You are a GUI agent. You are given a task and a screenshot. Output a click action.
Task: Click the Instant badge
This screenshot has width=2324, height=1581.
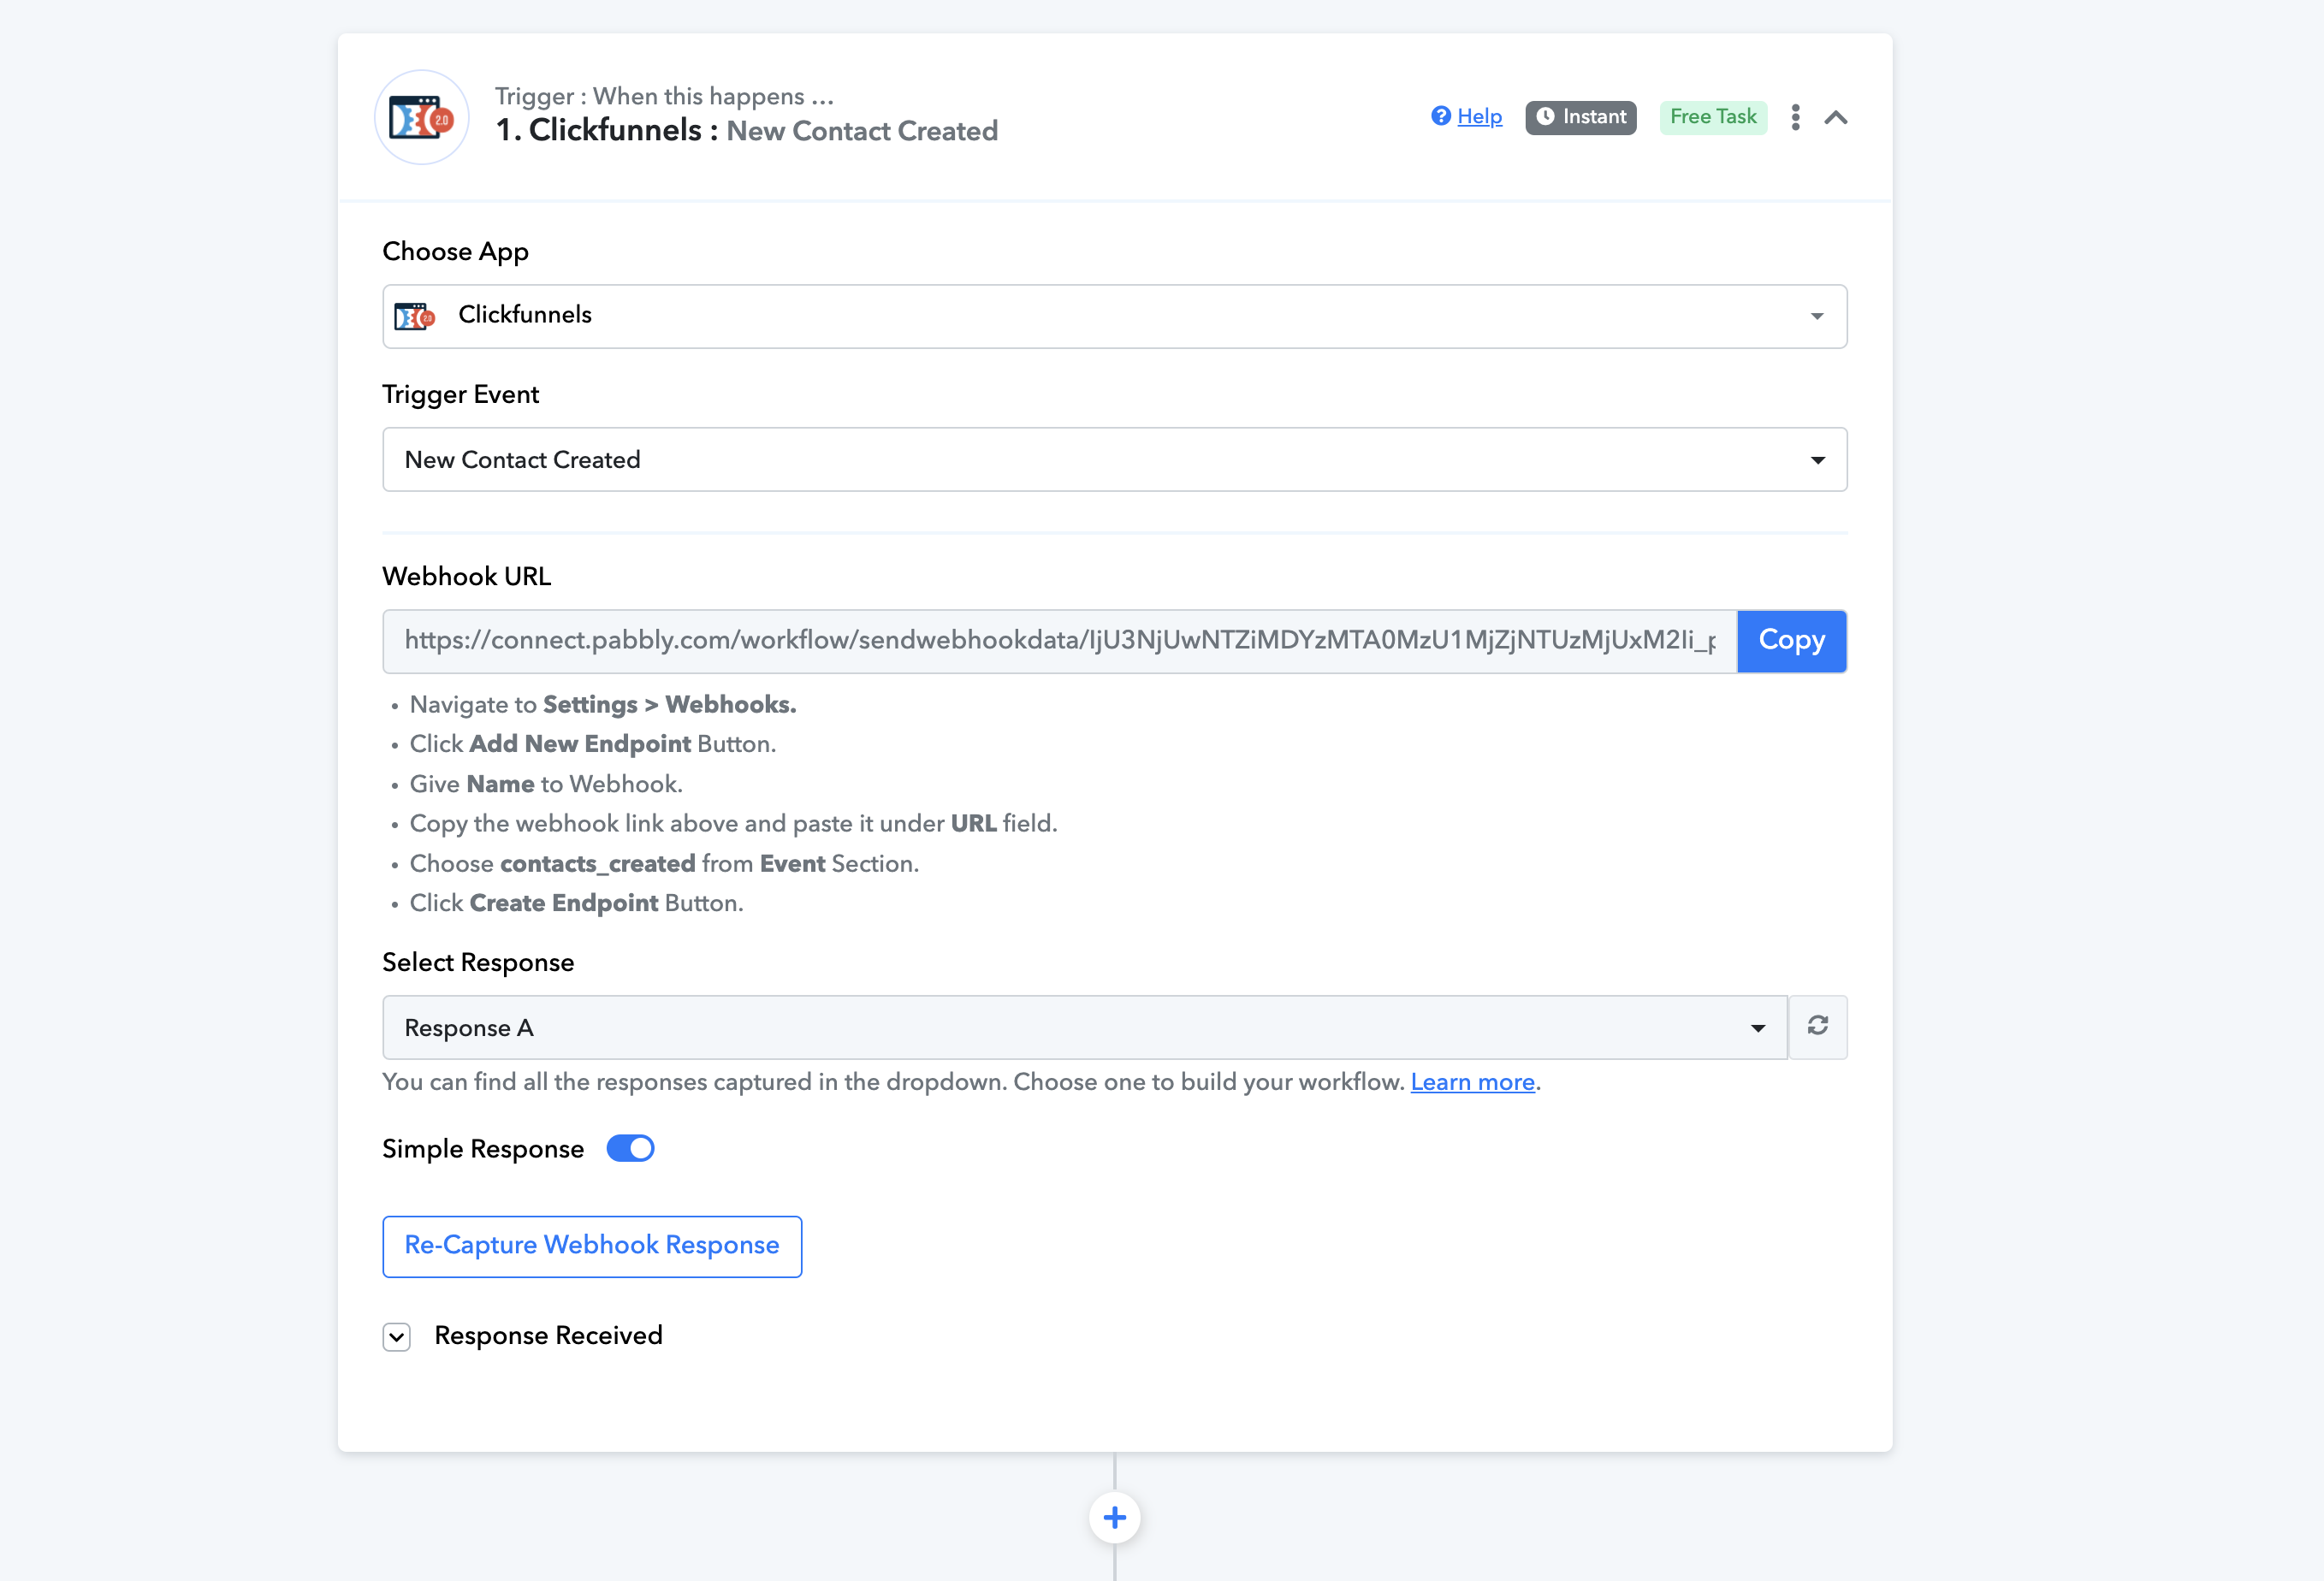[1580, 117]
